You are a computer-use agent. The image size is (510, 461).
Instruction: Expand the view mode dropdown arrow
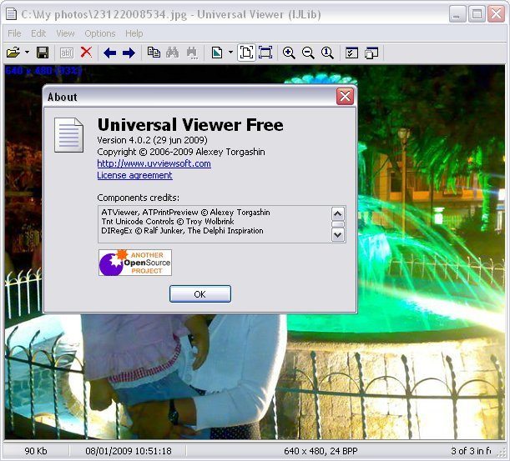230,52
